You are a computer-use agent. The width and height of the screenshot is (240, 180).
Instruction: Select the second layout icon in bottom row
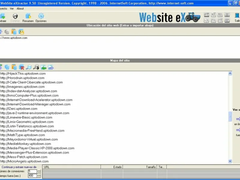213,20
